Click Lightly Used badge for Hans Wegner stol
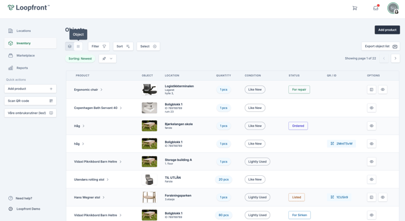 coord(258,198)
